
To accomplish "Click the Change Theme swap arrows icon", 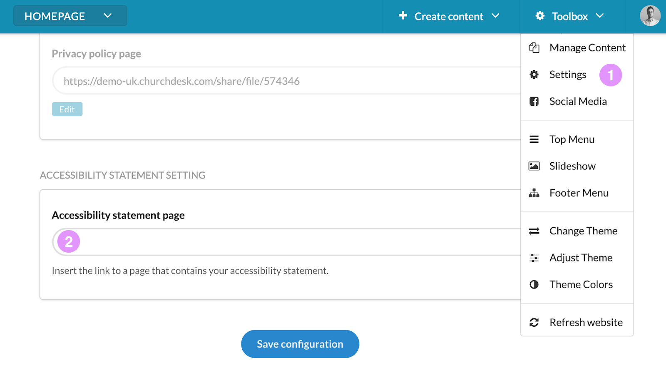I will 534,231.
